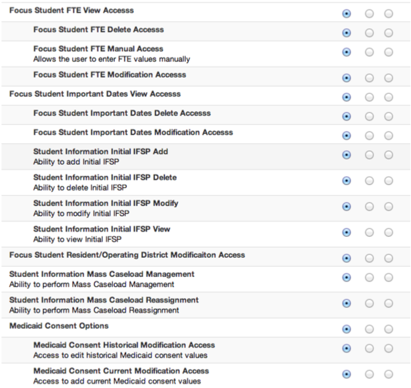Click 'Focus Student Important Dates Delete Accesss' label
The height and width of the screenshot is (388, 411).
122,113
